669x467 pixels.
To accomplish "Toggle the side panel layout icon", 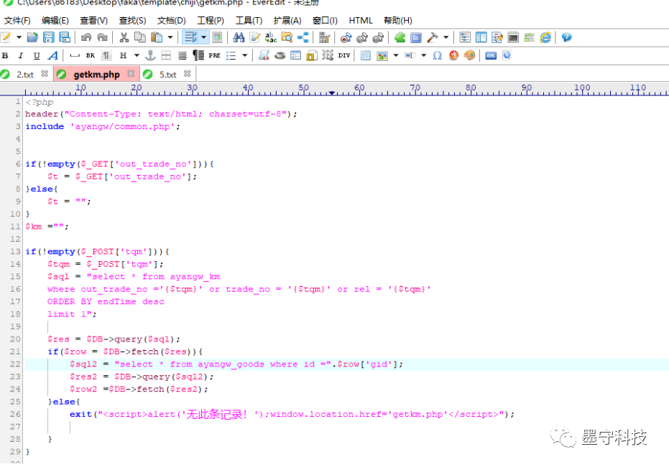I will click(481, 37).
